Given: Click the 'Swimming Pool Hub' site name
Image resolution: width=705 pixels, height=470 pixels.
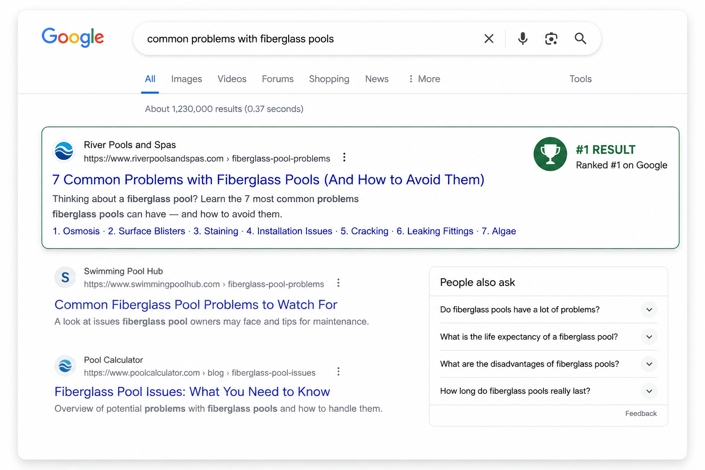Looking at the screenshot, I should coord(123,271).
